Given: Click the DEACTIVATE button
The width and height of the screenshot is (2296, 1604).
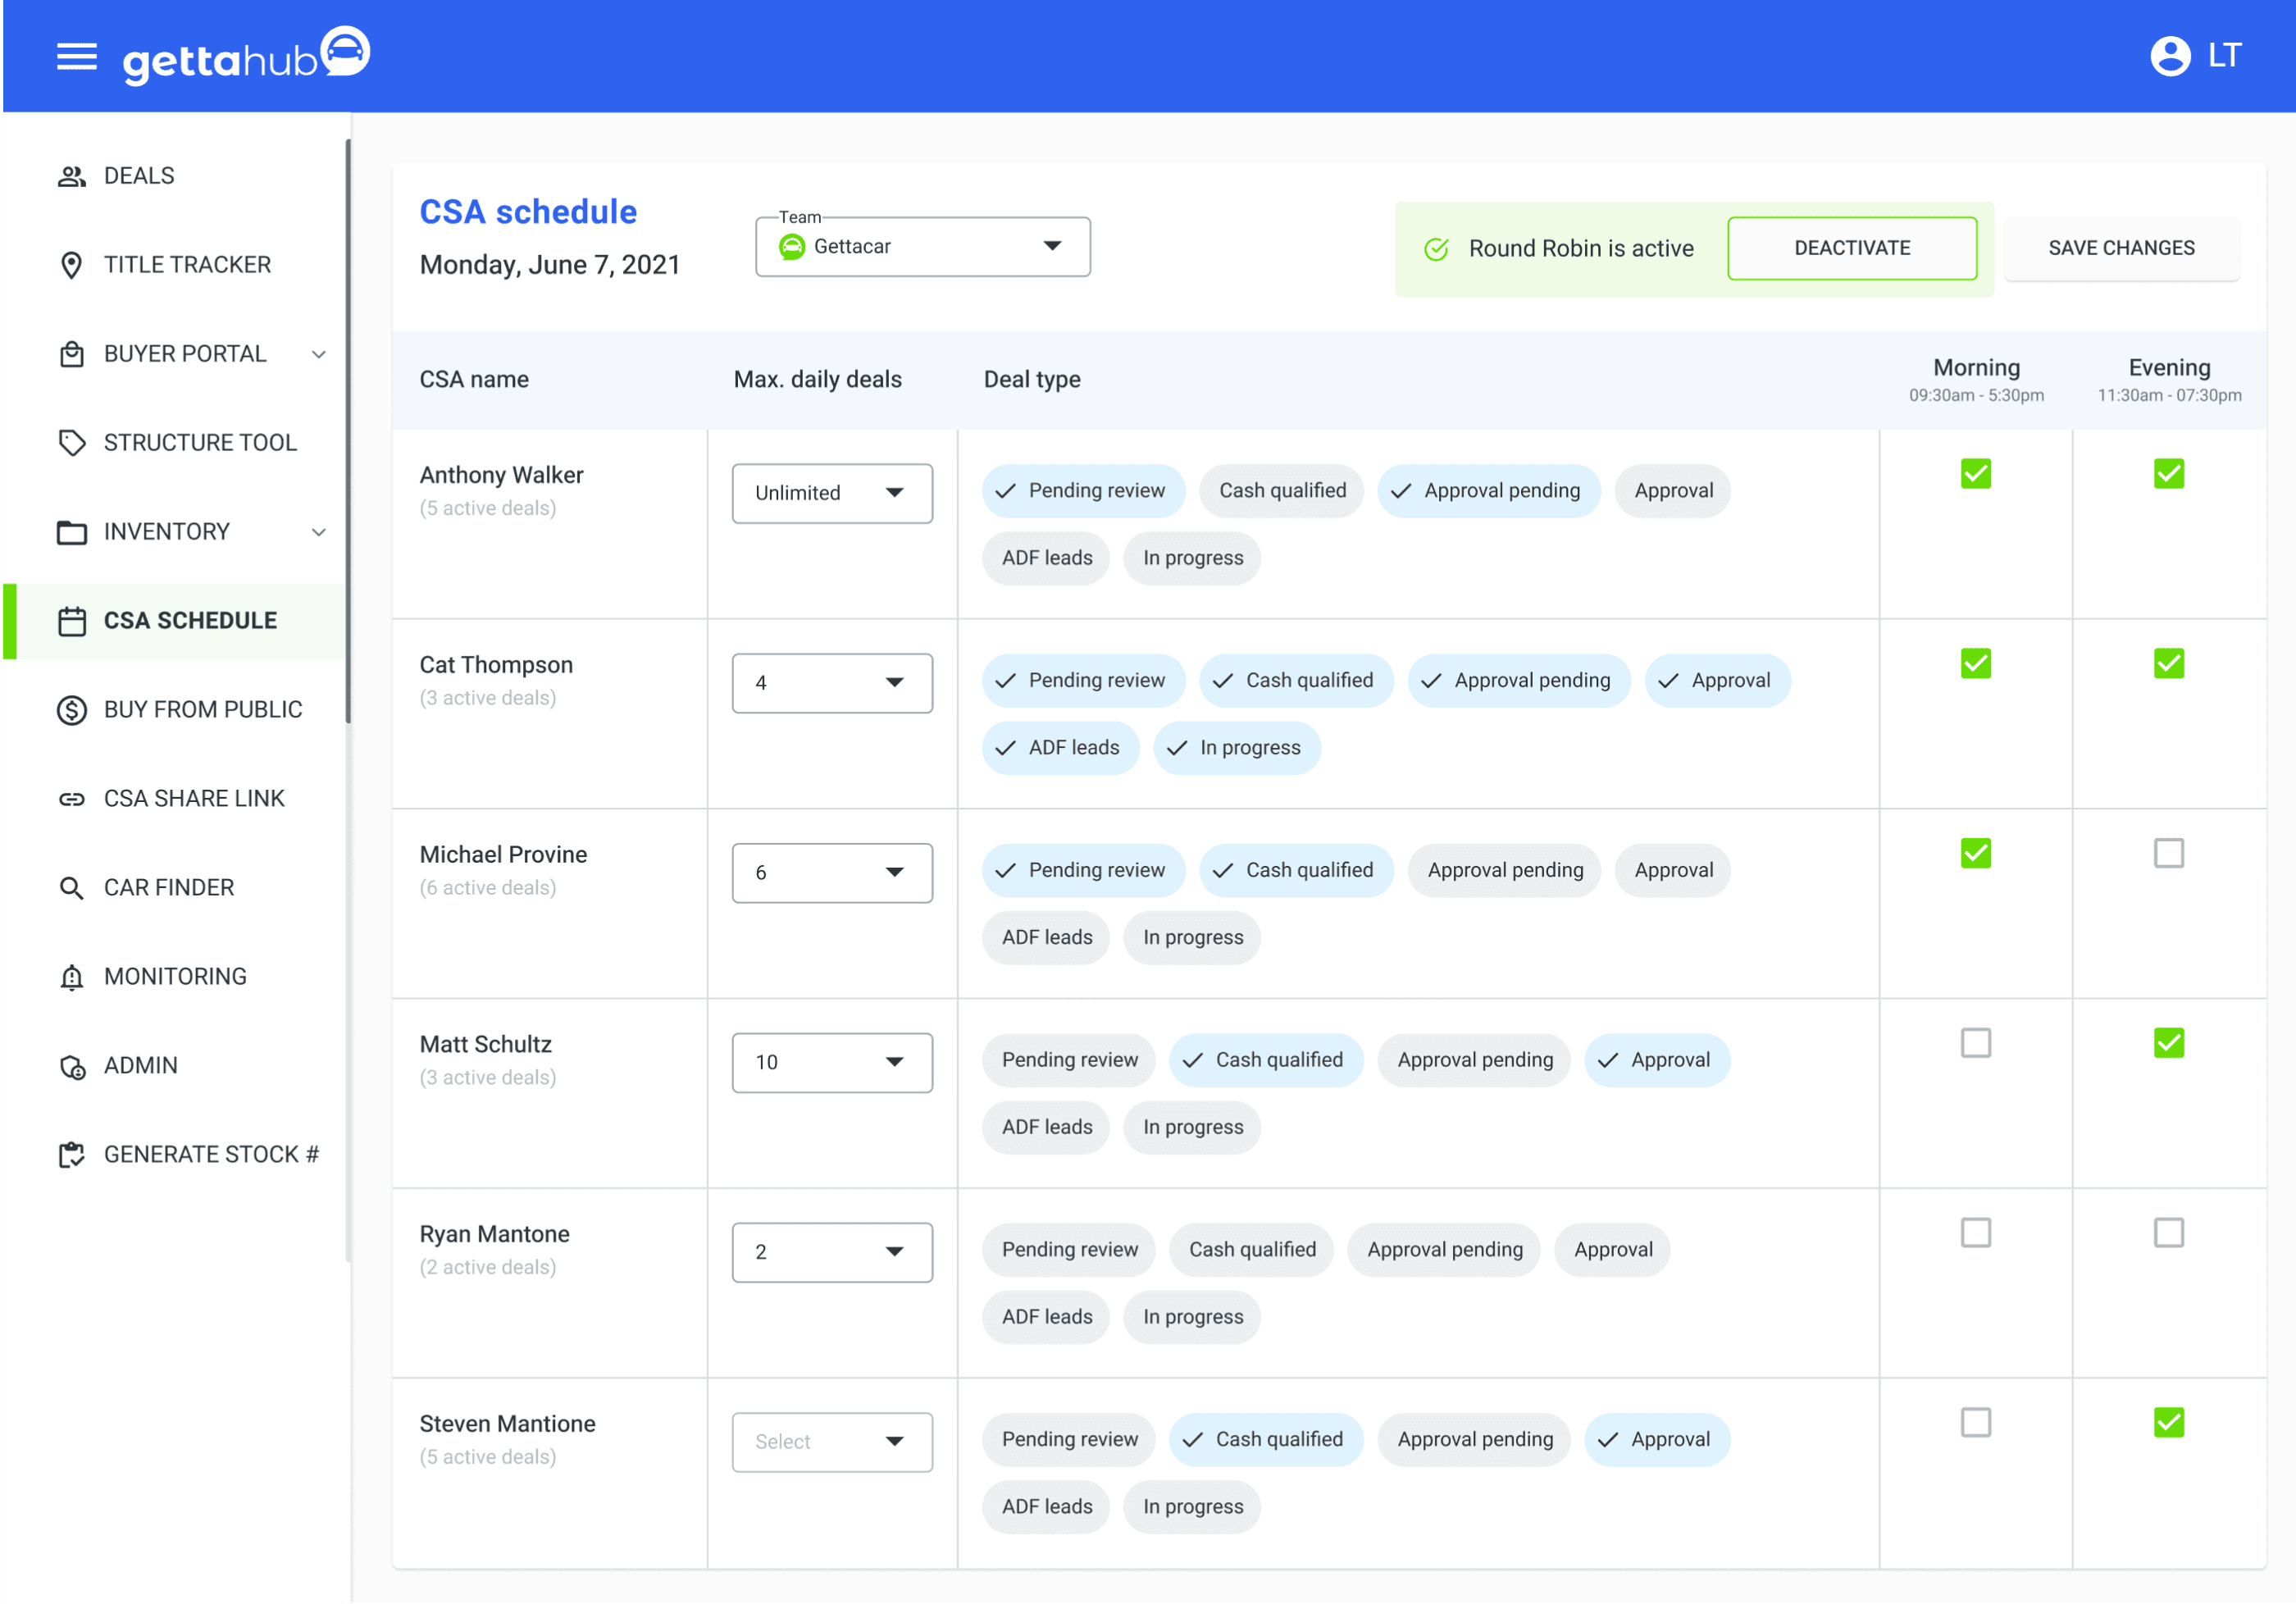Looking at the screenshot, I should [x=1852, y=247].
